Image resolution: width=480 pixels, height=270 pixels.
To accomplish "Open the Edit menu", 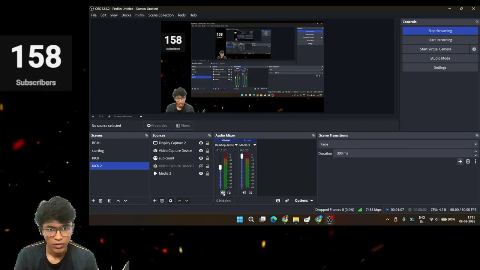I will (103, 15).
